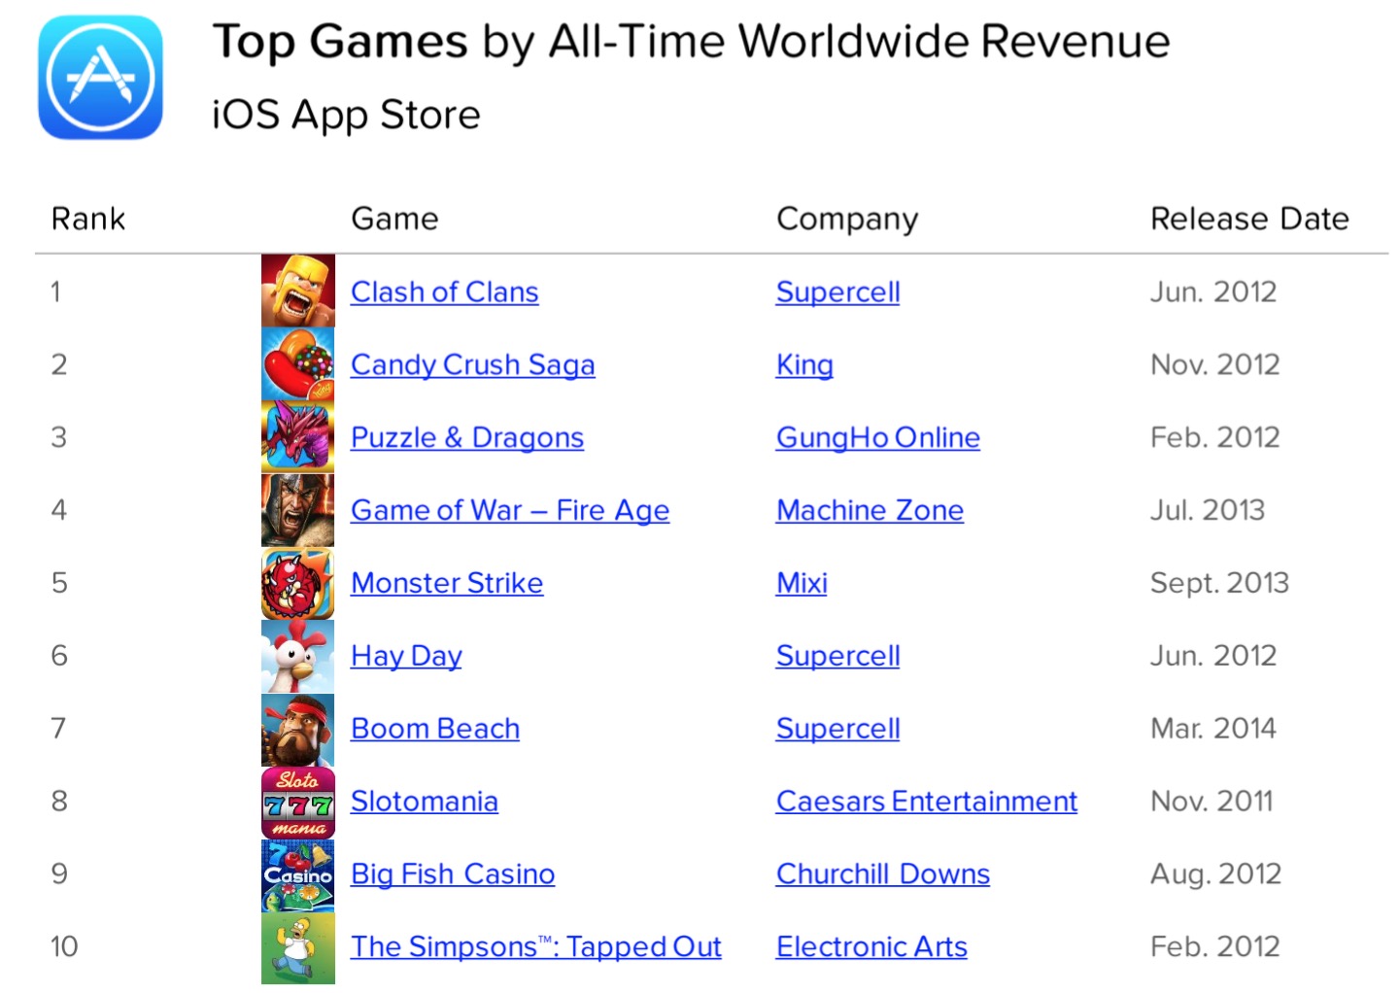This screenshot has height=993, width=1399.
Task: Click the Game of War game icon
Action: (297, 509)
